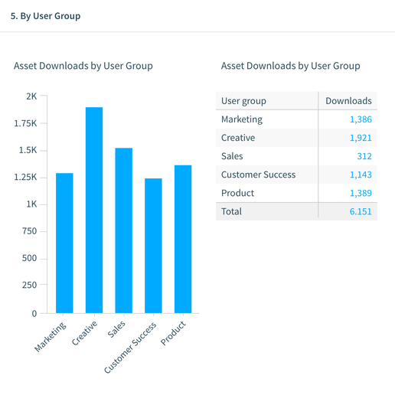Click the bar chart title text
This screenshot has width=395, height=395.
(83, 66)
